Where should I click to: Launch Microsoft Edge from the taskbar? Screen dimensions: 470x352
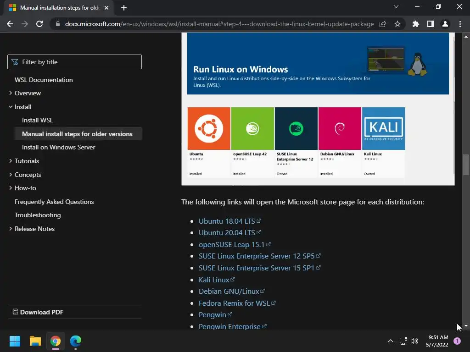[x=76, y=341]
